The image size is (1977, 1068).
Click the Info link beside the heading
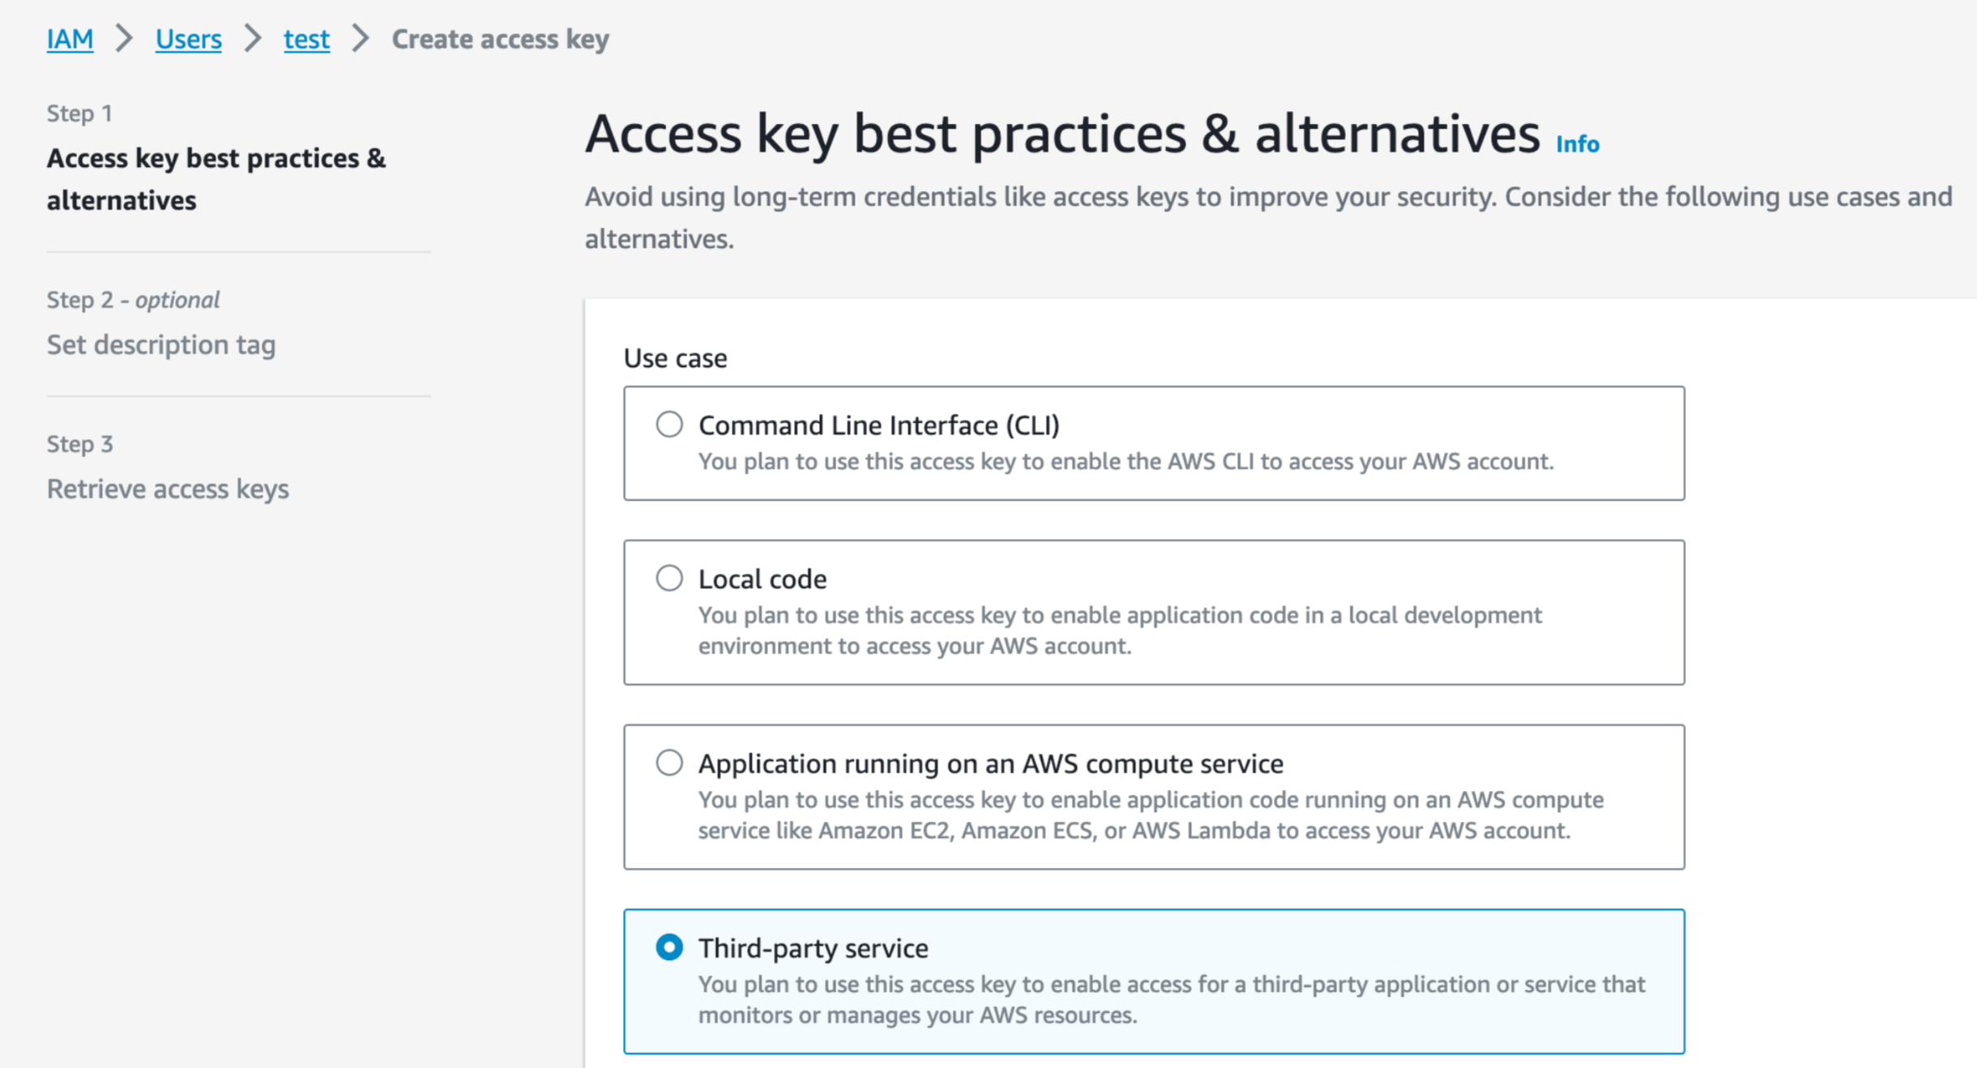[x=1577, y=144]
